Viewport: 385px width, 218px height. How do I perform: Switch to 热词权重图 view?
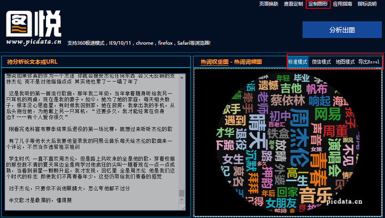[214, 62]
